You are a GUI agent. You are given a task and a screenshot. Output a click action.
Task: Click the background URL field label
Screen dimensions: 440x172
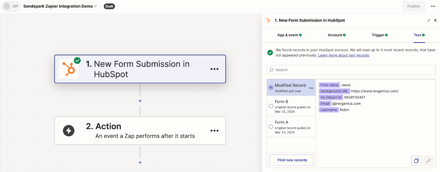[x=334, y=91]
